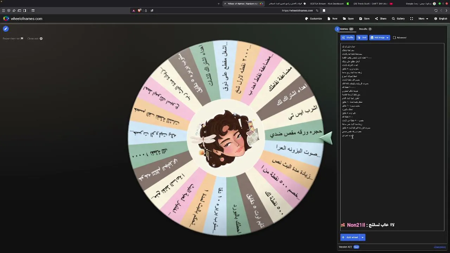Click the browser shield icon
This screenshot has width=450, height=253.
tap(9, 11)
